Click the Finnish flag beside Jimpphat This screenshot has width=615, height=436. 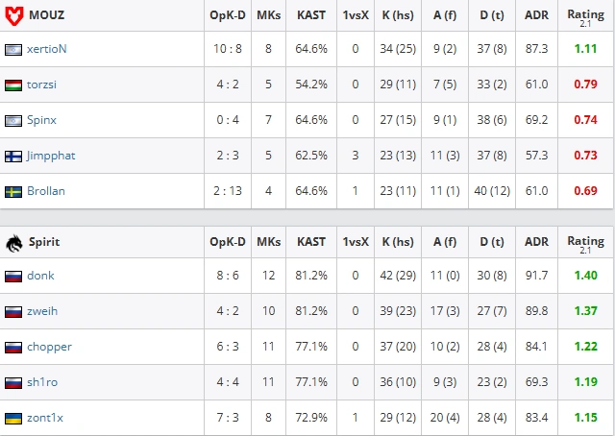13,157
